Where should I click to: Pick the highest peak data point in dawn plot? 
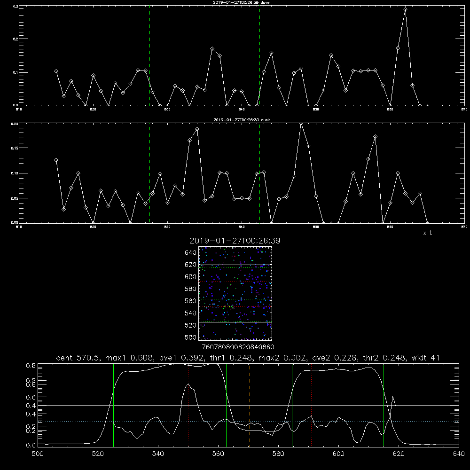pyautogui.click(x=405, y=9)
